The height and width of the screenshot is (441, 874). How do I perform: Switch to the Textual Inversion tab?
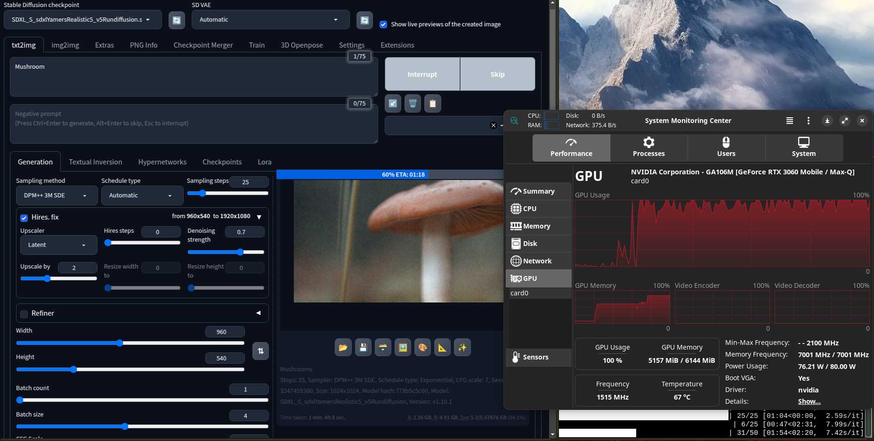click(96, 162)
